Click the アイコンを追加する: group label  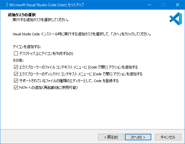click(27, 47)
